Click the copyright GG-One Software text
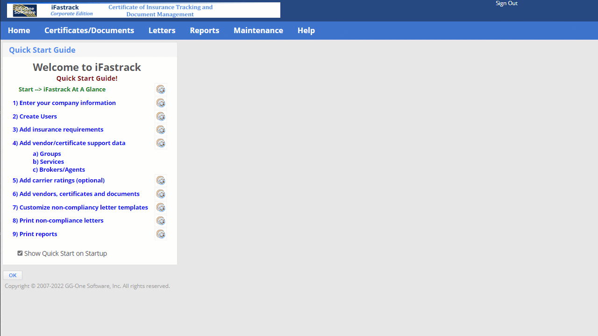This screenshot has height=336, width=598. pos(87,286)
